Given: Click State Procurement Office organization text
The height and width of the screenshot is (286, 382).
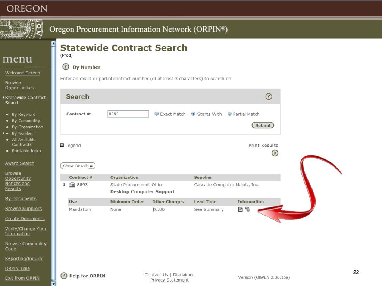Looking at the screenshot, I should 137,185.
